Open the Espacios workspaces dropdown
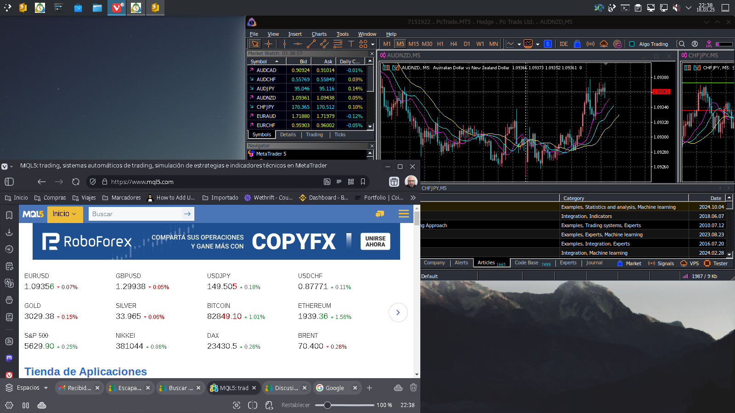This screenshot has height=413, width=735. [x=27, y=388]
